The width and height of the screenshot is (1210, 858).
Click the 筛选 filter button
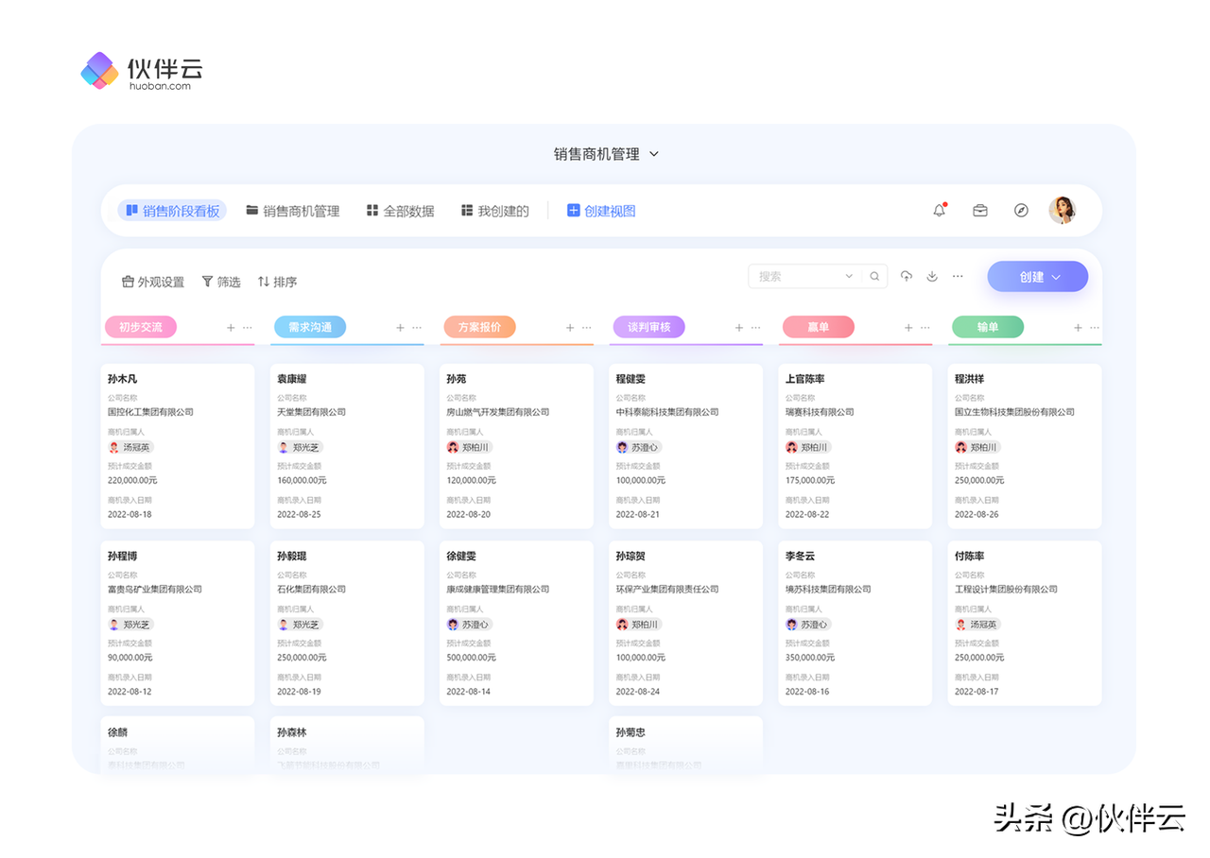[x=221, y=282]
